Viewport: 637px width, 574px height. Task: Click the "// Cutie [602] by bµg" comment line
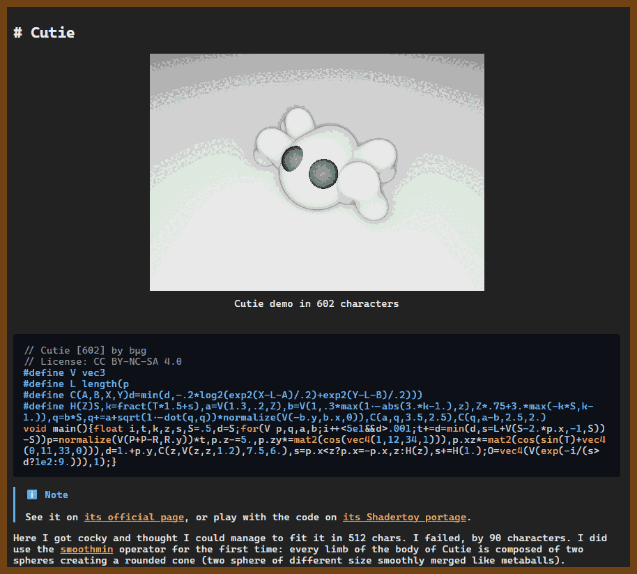pos(84,350)
